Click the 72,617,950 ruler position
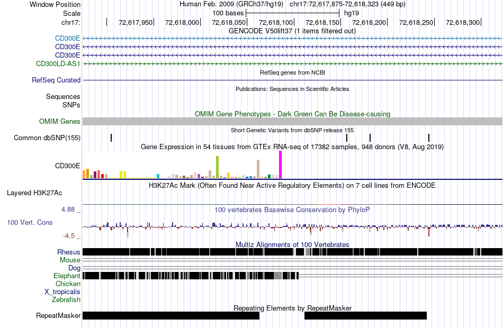 tap(136, 22)
